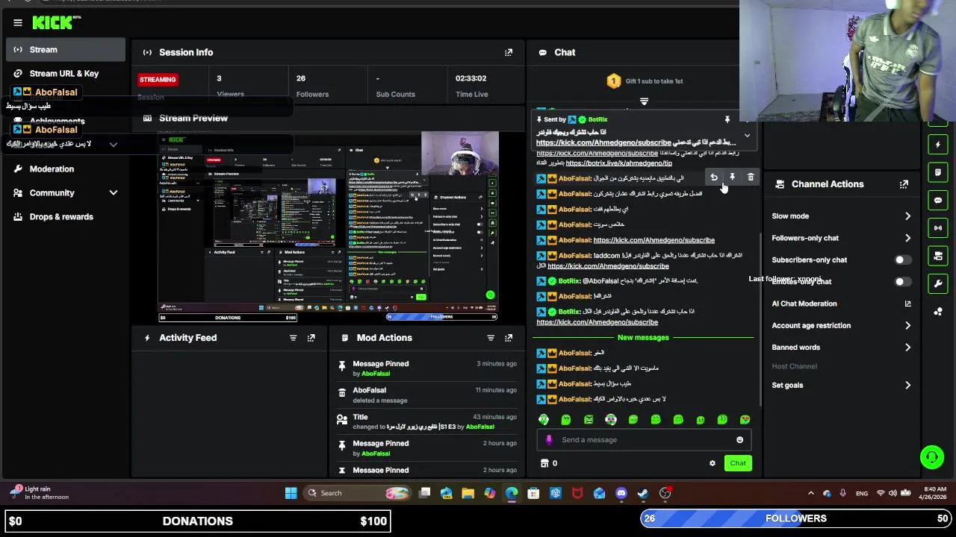Open Windows Start menu
Image resolution: width=956 pixels, height=537 pixels.
pos(291,493)
